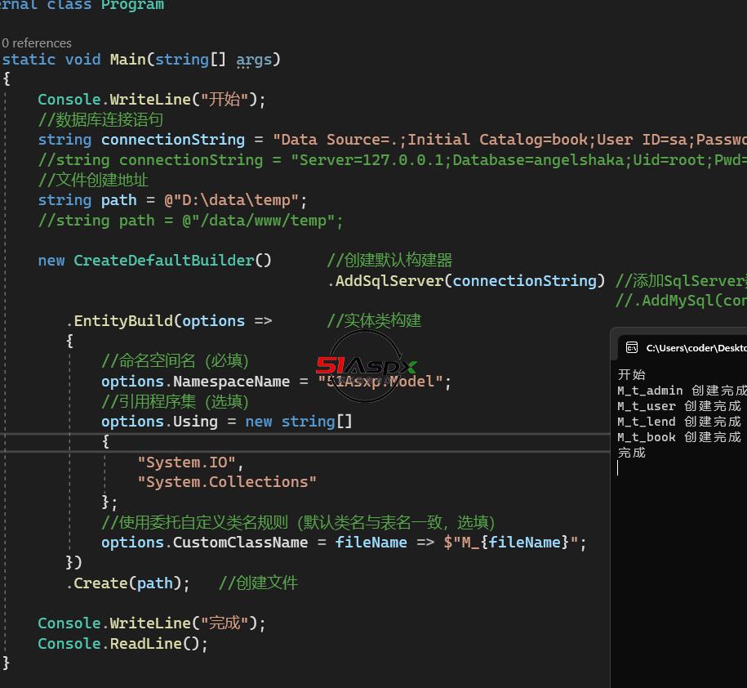The height and width of the screenshot is (688, 747).
Task: Click options.Using = new string[] line
Action: (227, 422)
